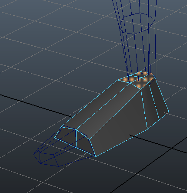
Task: Click the black axis line left of the foot
Action: [36, 106]
